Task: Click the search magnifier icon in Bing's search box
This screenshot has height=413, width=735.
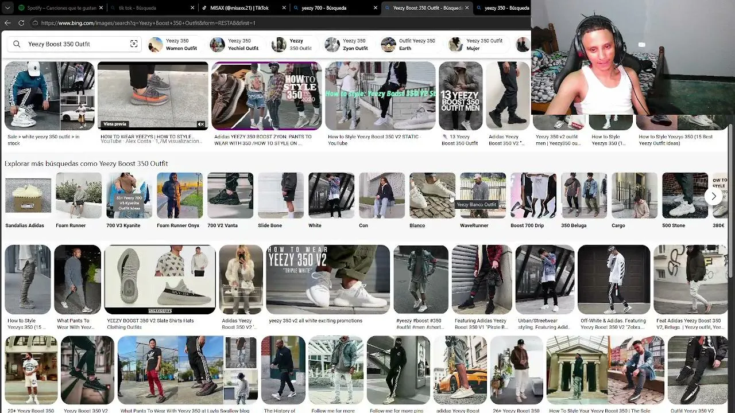Action: click(x=17, y=44)
